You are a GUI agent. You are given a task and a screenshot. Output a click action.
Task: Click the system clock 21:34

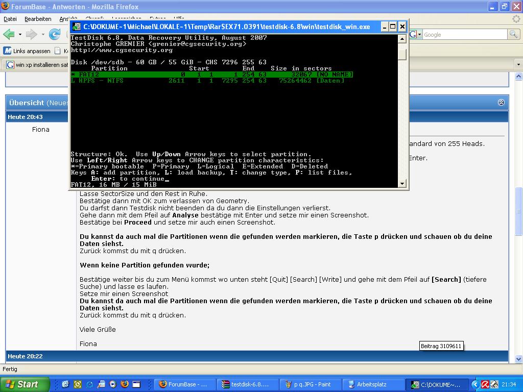tap(509, 385)
